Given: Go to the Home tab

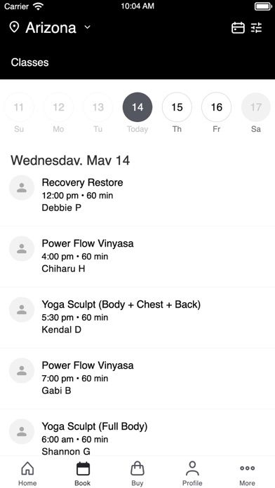Looking at the screenshot, I should tap(27, 473).
